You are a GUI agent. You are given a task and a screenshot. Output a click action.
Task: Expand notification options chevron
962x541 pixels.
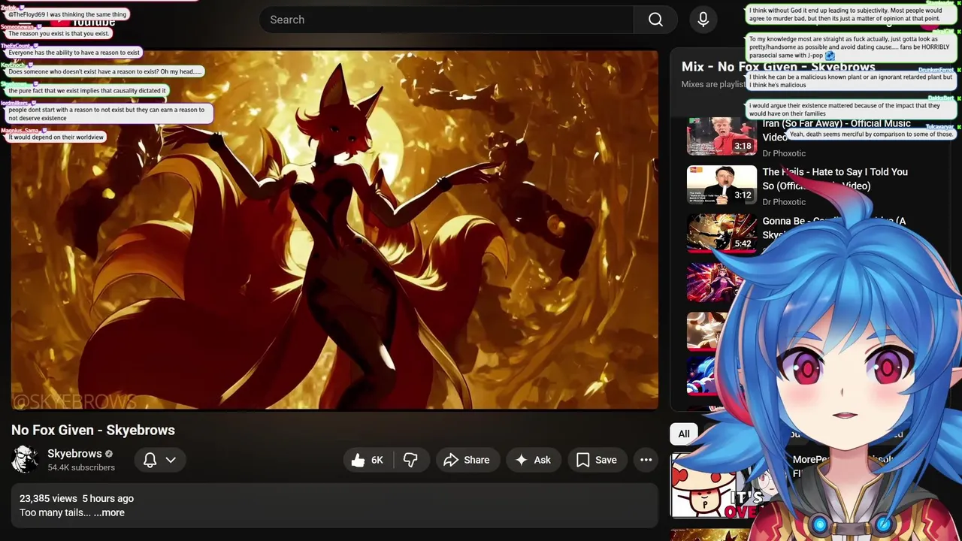171,460
